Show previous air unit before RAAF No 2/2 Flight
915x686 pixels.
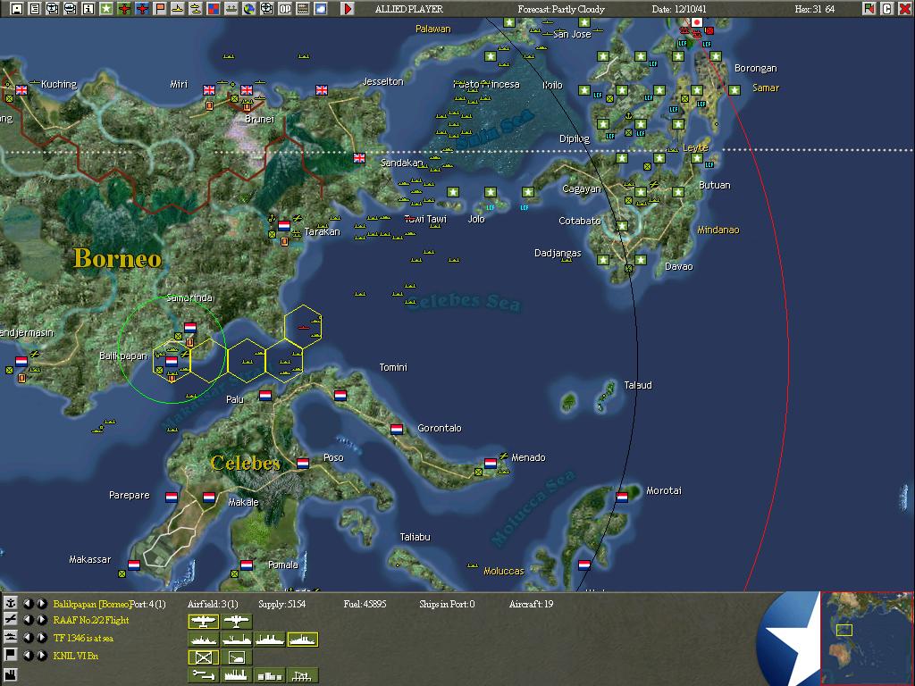click(x=28, y=620)
